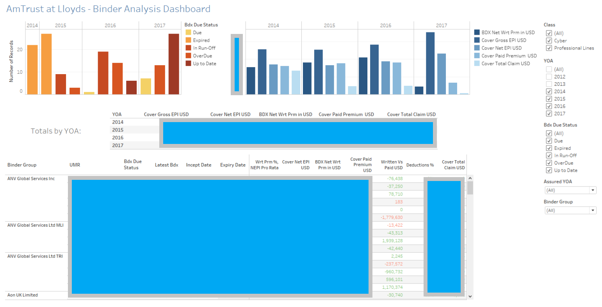The height and width of the screenshot is (307, 602).
Task: Select the Aon UK Limited binder group
Action: coord(23,295)
